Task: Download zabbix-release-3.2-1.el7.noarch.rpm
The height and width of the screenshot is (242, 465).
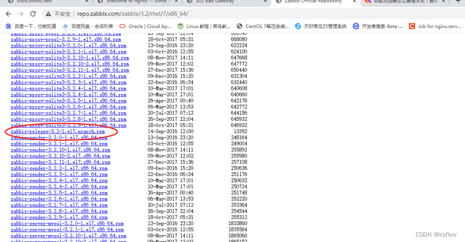Action: (58, 131)
